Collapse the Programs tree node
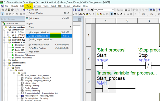Screen dimensions: 160x101 (x=4, y=65)
